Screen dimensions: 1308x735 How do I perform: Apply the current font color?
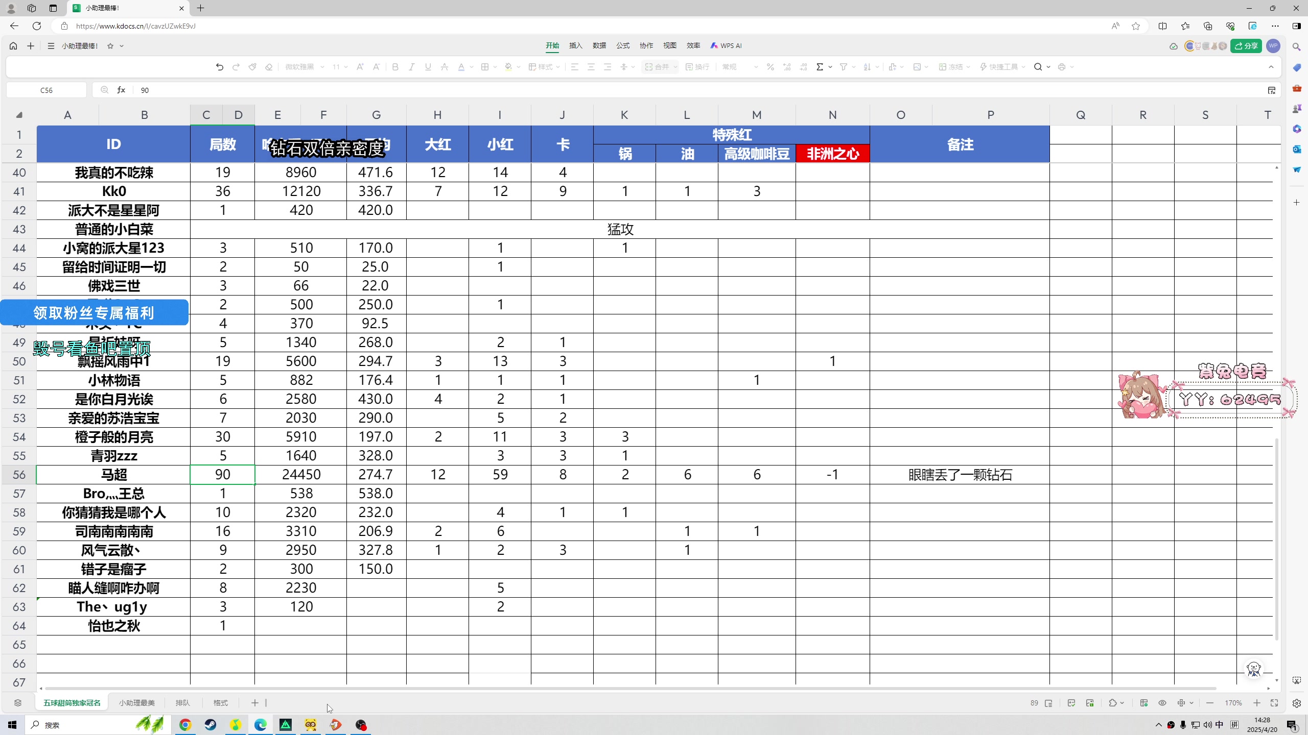(461, 67)
